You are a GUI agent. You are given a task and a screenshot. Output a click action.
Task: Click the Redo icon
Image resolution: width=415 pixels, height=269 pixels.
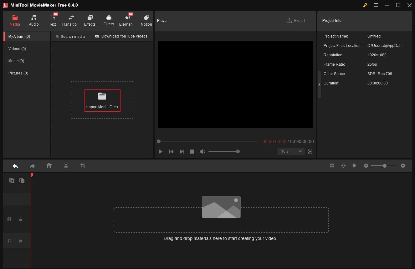point(32,166)
